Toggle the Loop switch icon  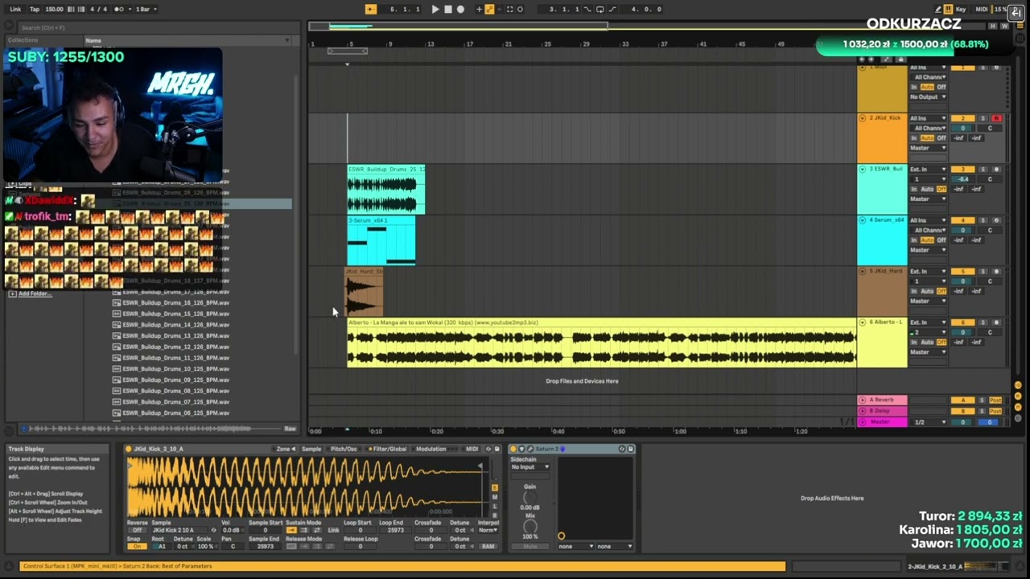[x=600, y=10]
